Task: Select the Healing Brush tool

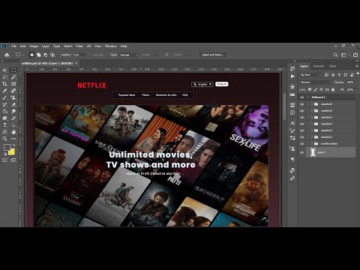Action: (13, 91)
